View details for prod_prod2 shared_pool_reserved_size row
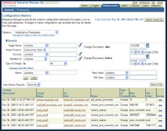Viewport: 167px width, 131px height. 160,126
